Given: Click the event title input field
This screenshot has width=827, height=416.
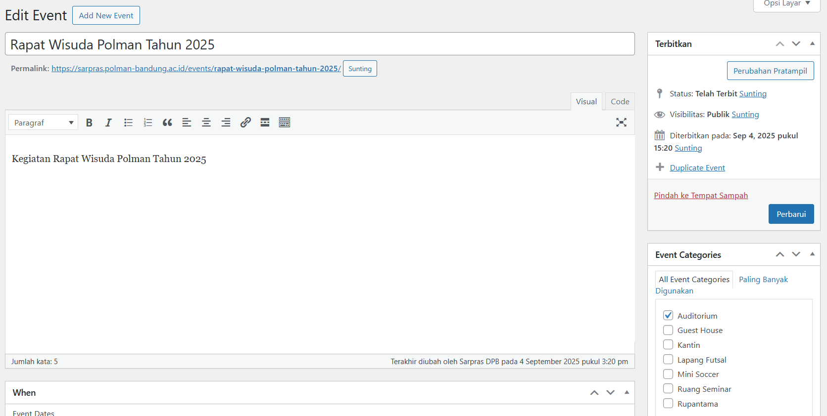Looking at the screenshot, I should [x=320, y=44].
